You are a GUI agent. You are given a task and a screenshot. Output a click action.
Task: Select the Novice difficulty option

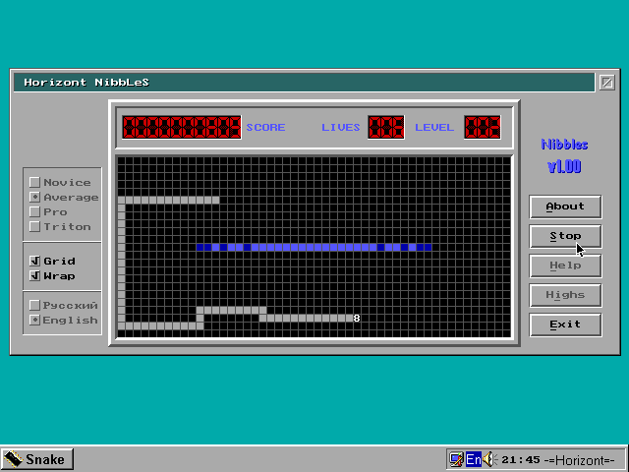[x=35, y=182]
